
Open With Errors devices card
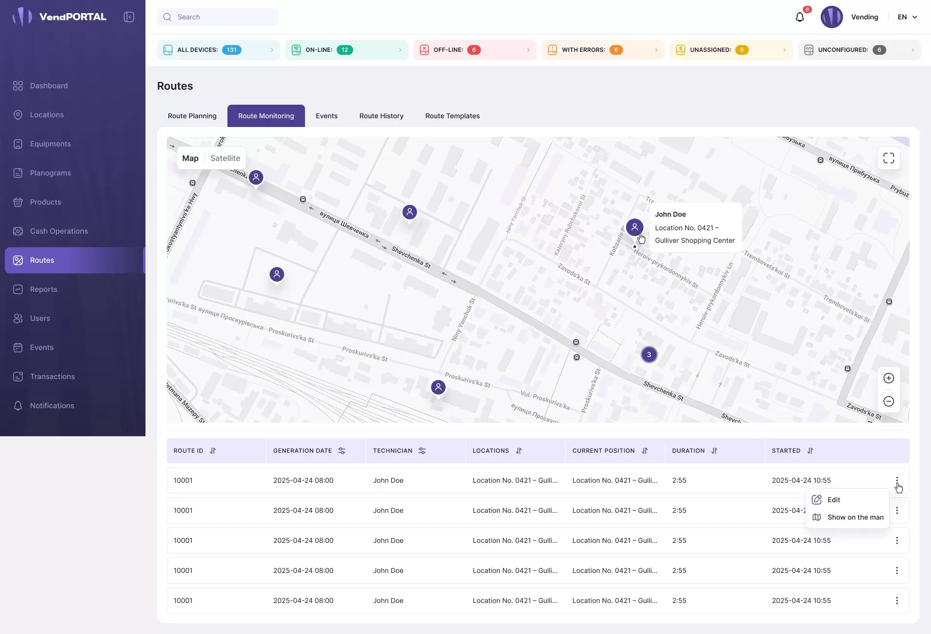[602, 50]
